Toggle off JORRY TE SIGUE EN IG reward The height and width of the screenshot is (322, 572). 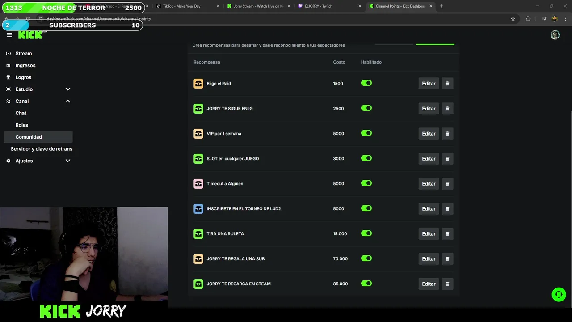(366, 108)
